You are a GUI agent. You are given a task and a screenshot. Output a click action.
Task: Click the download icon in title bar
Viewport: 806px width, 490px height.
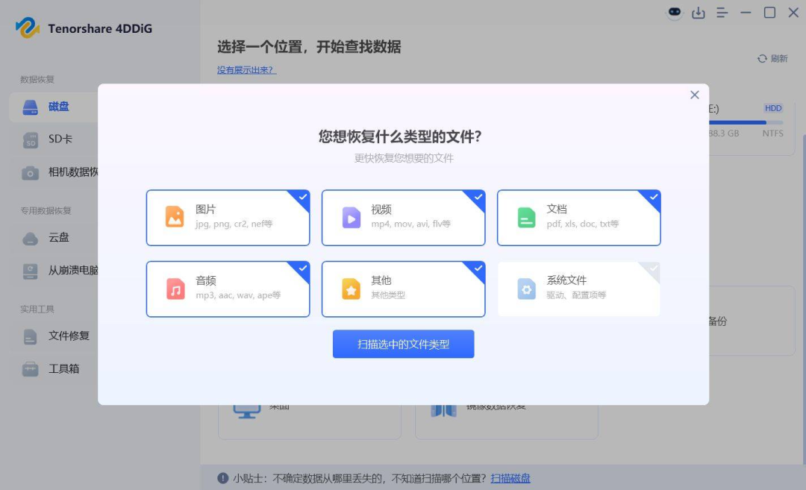coord(699,13)
